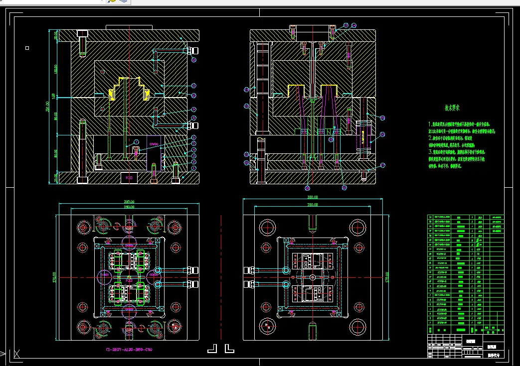Pick part balloon 8 in front section view

193,118
